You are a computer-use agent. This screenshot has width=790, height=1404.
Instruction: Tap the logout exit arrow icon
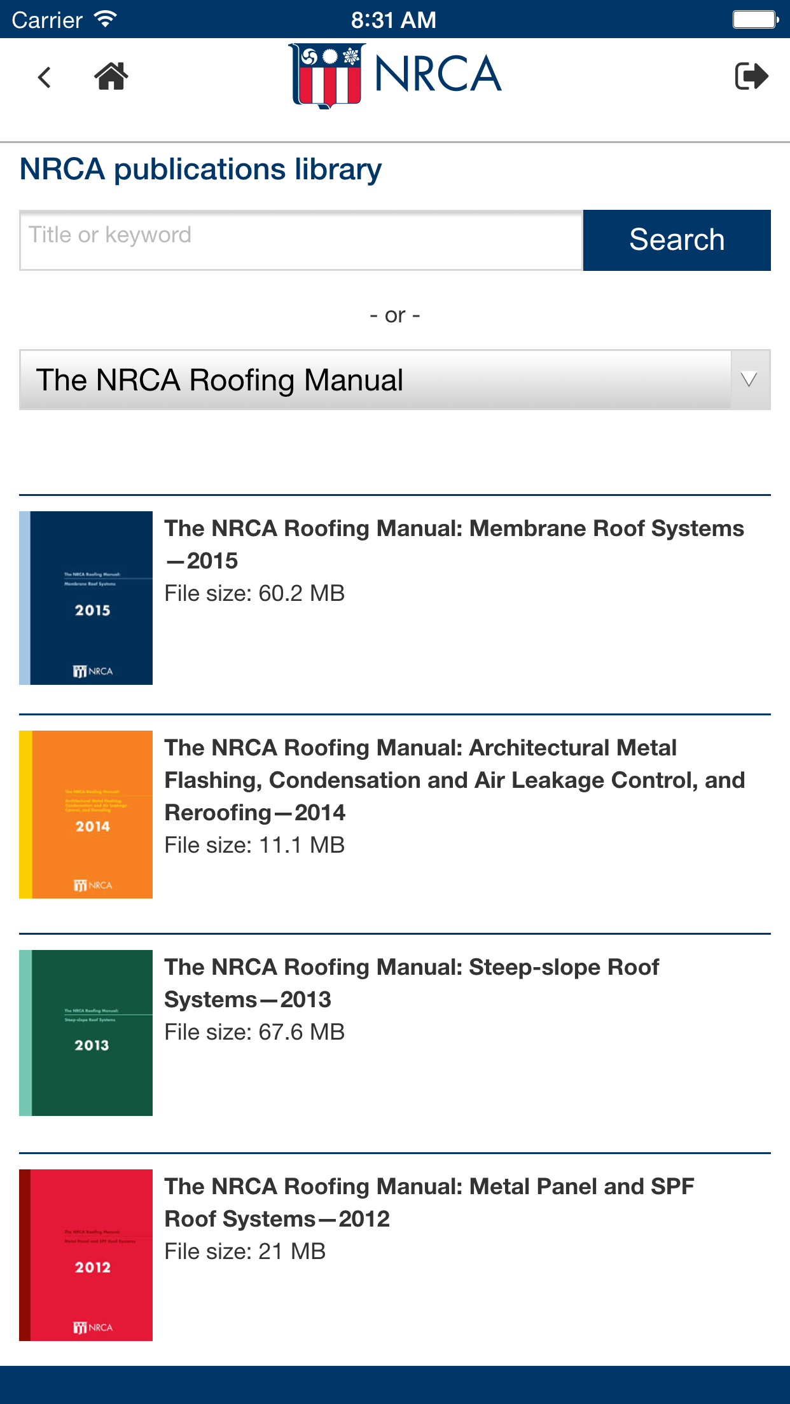[752, 76]
